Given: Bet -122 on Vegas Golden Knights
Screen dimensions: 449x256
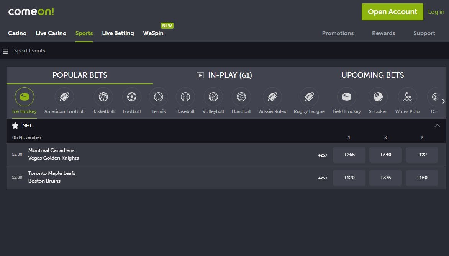Looking at the screenshot, I should [422, 155].
